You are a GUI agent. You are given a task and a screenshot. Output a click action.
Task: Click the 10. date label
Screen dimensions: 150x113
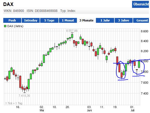point(55,107)
